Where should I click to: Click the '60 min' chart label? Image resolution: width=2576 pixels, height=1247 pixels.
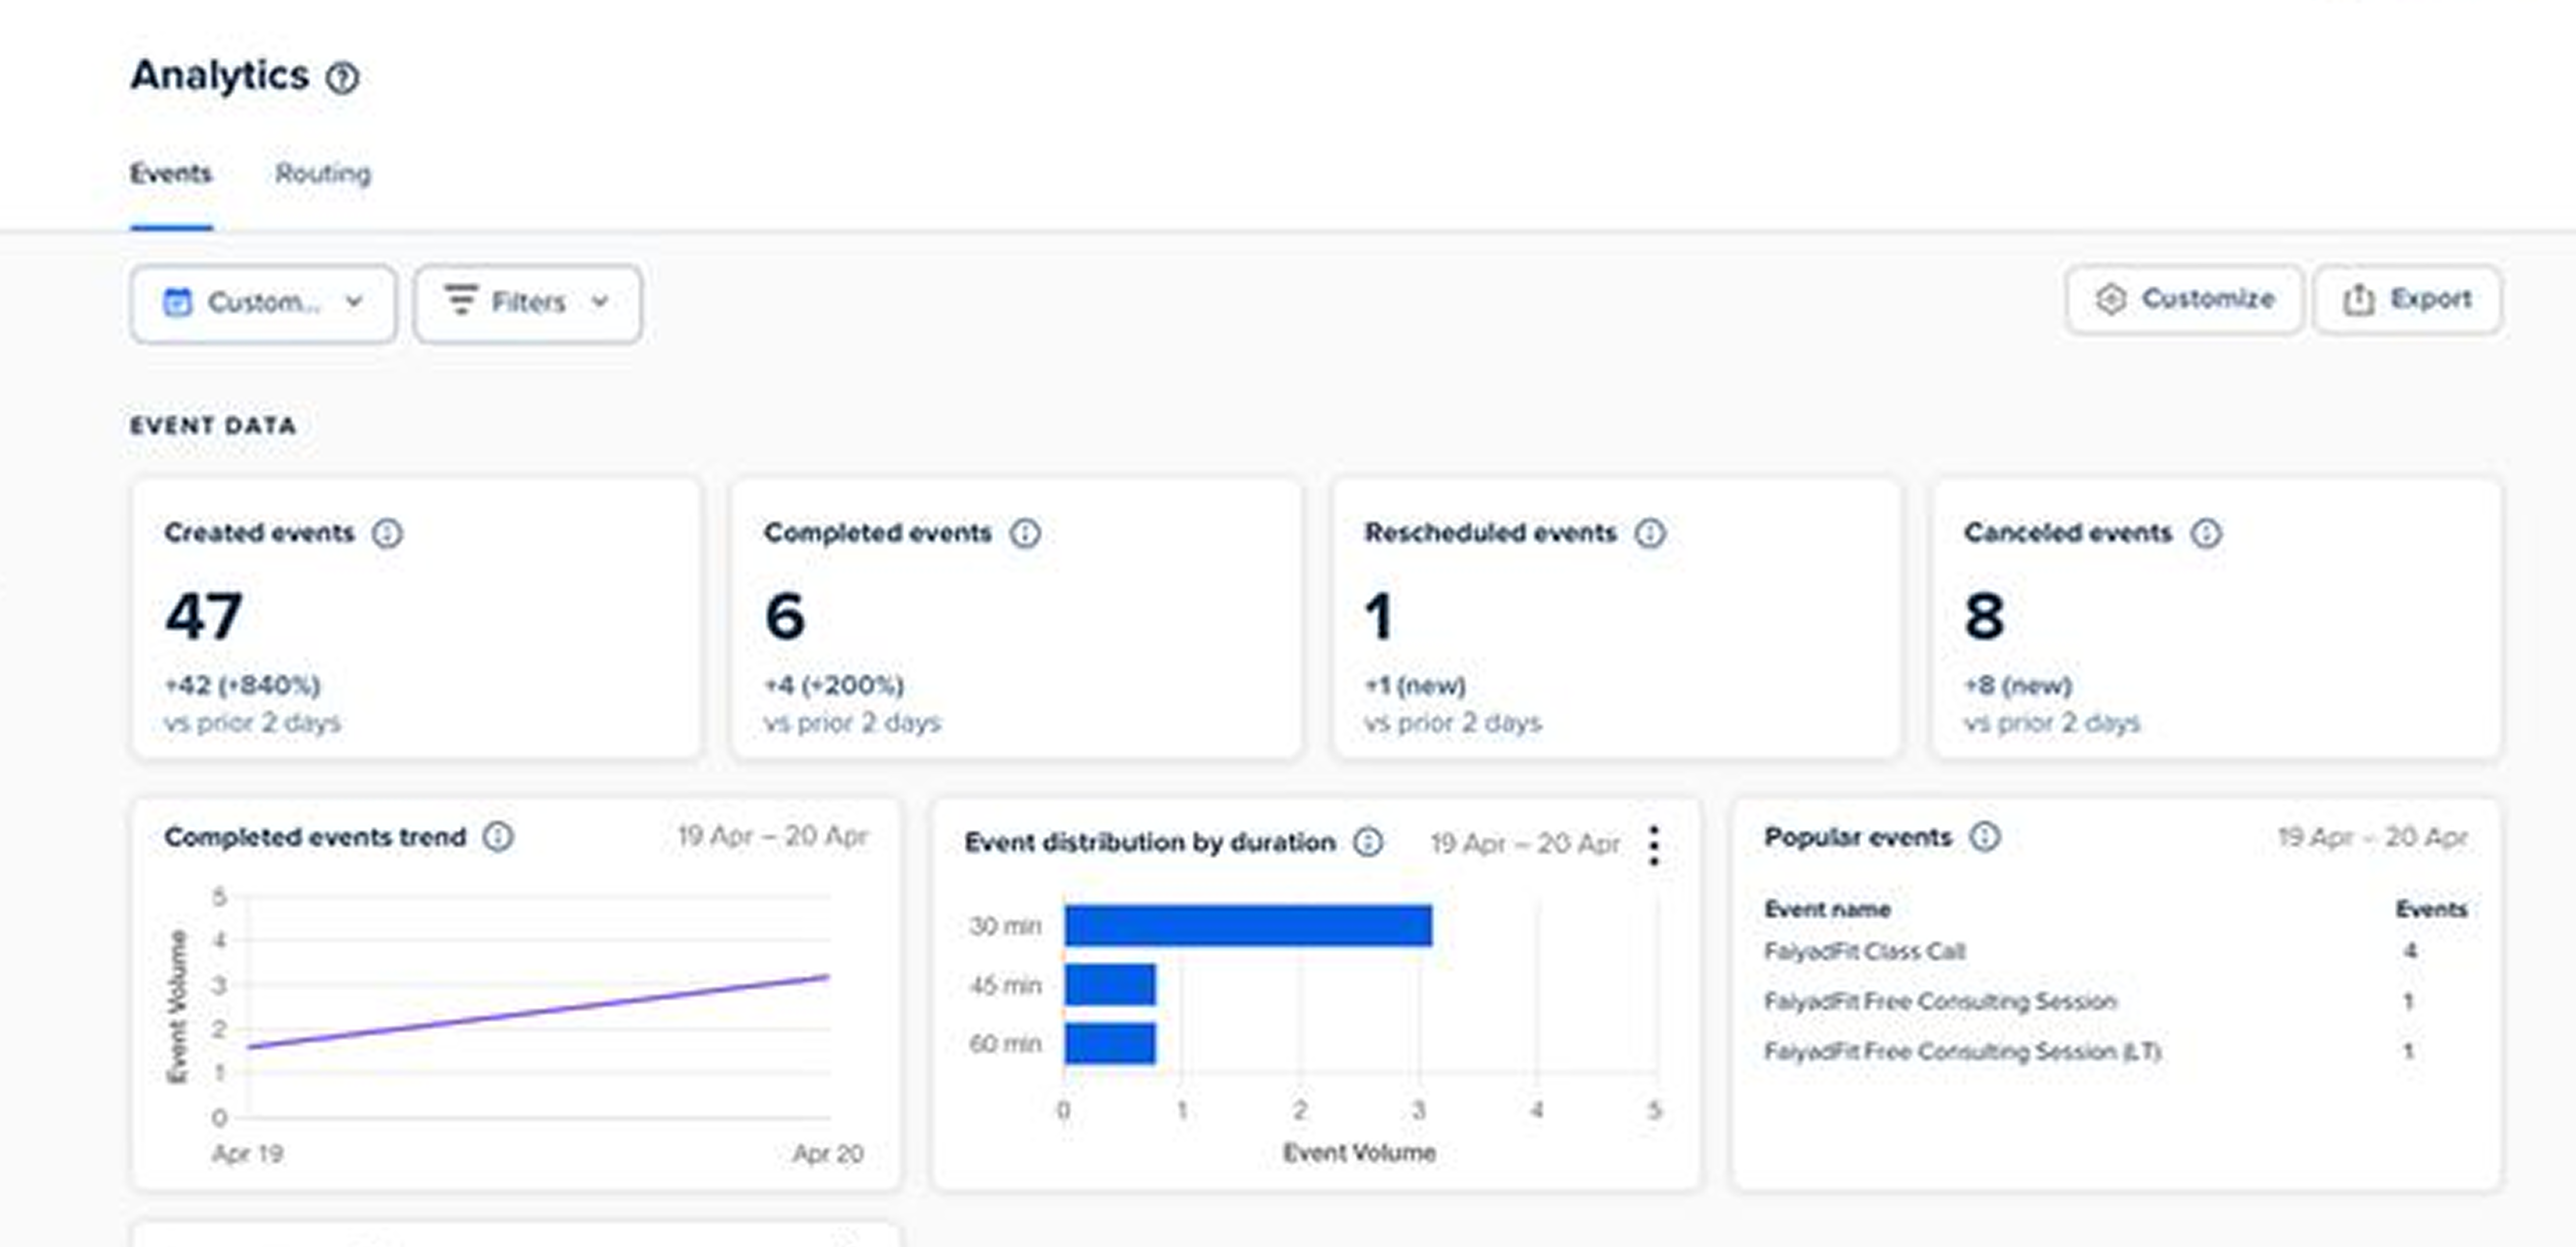click(1005, 1044)
